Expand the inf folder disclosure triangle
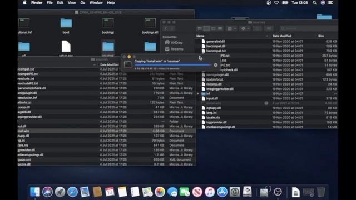Image resolution: width=356 pixels, height=200 pixels. (198, 94)
